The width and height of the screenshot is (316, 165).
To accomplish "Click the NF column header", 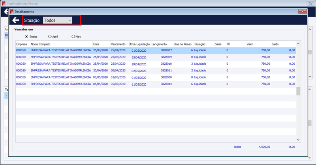I will (x=236, y=44).
